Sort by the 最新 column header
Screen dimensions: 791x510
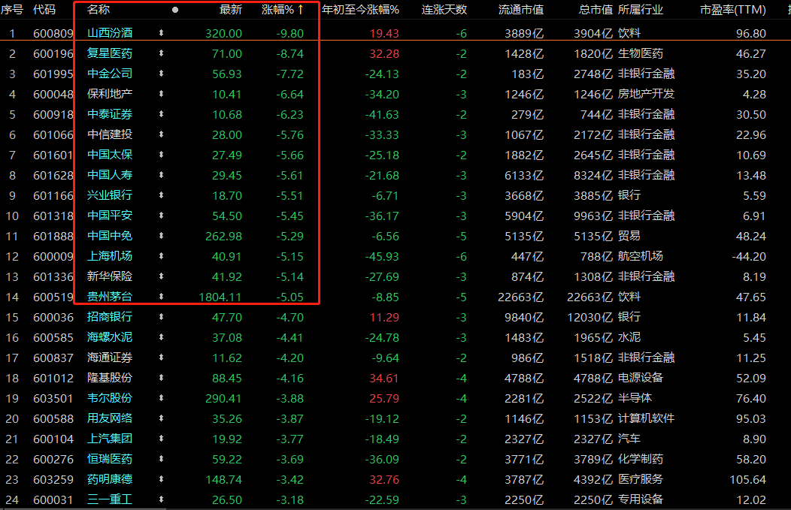pyautogui.click(x=231, y=10)
